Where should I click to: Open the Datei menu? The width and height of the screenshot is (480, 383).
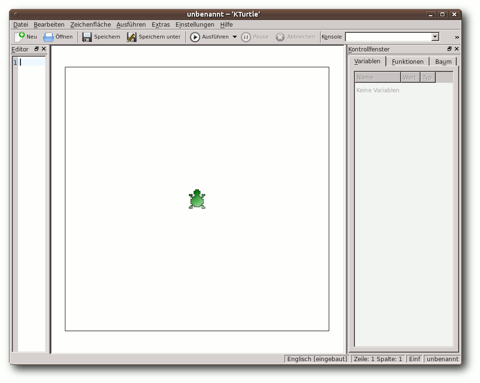pyautogui.click(x=20, y=24)
